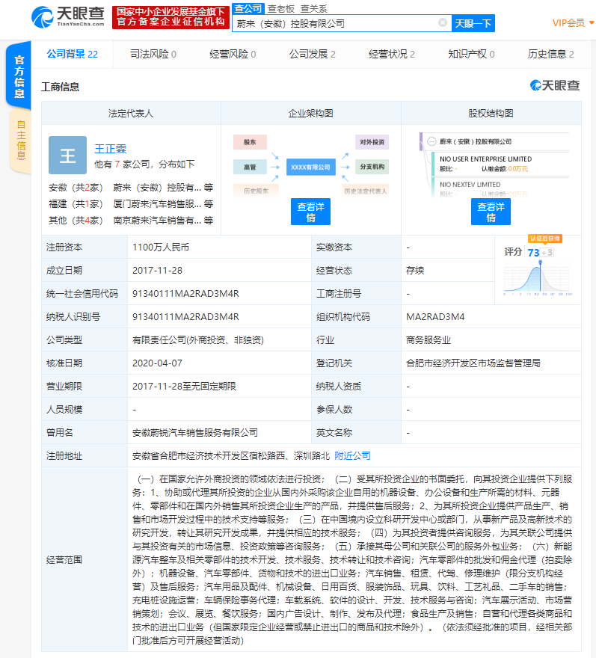Image resolution: width=596 pixels, height=658 pixels.
Task: Switch search mode to 查关系
Action: tap(313, 9)
